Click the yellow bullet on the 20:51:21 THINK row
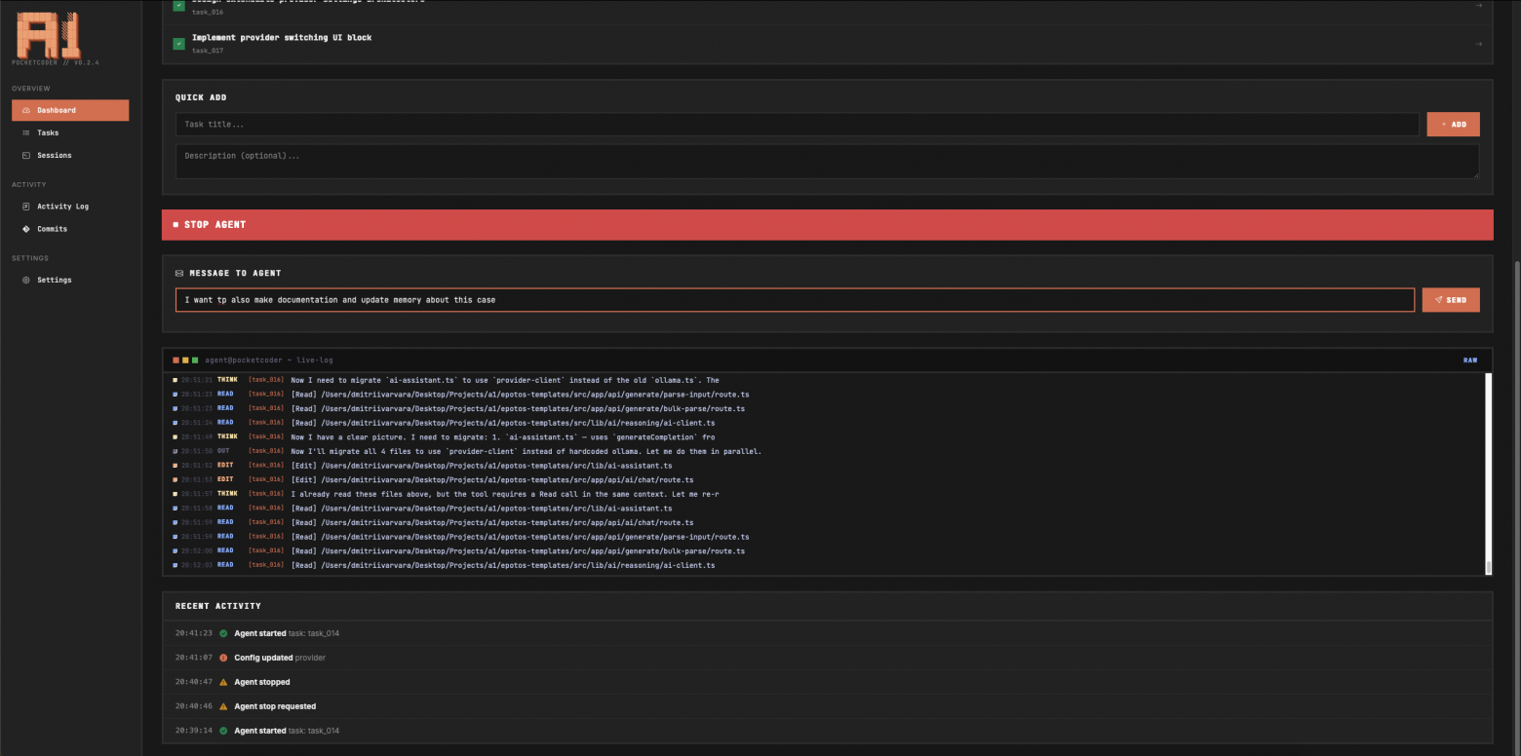The image size is (1521, 756). 175,380
